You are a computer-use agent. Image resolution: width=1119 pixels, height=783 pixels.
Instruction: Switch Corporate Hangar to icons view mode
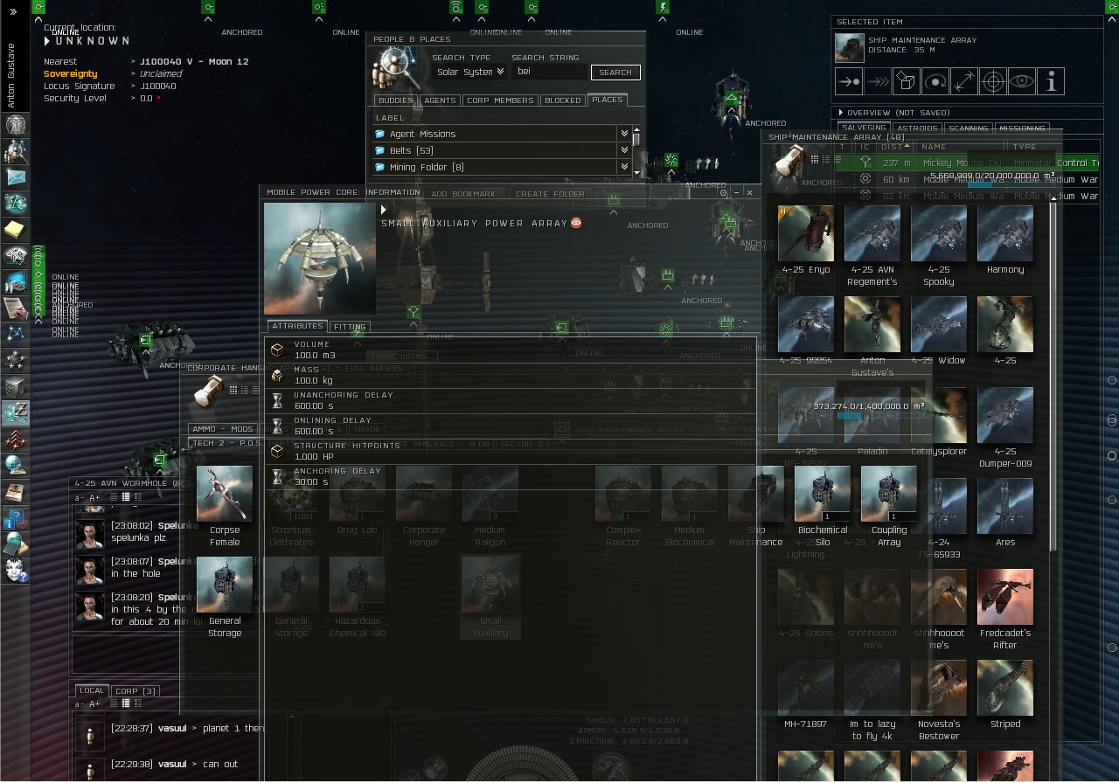(233, 390)
